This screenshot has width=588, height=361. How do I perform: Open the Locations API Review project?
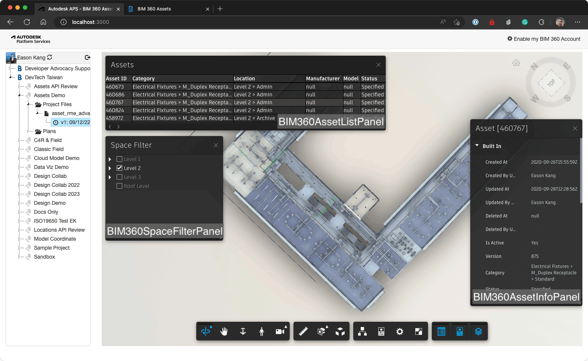[59, 230]
